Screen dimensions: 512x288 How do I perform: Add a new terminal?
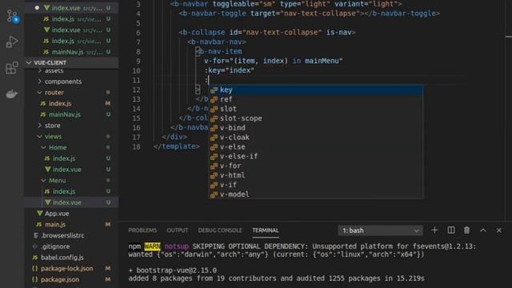[434, 230]
